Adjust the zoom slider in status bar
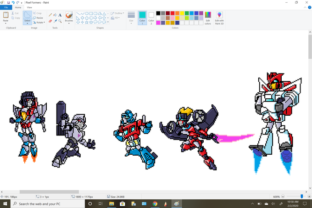This screenshot has height=208, width=312. pyautogui.click(x=302, y=197)
